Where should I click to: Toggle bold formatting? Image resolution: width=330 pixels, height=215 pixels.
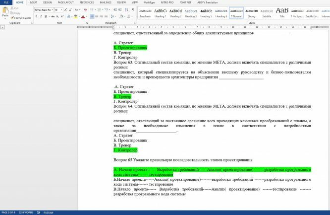(x=36, y=16)
